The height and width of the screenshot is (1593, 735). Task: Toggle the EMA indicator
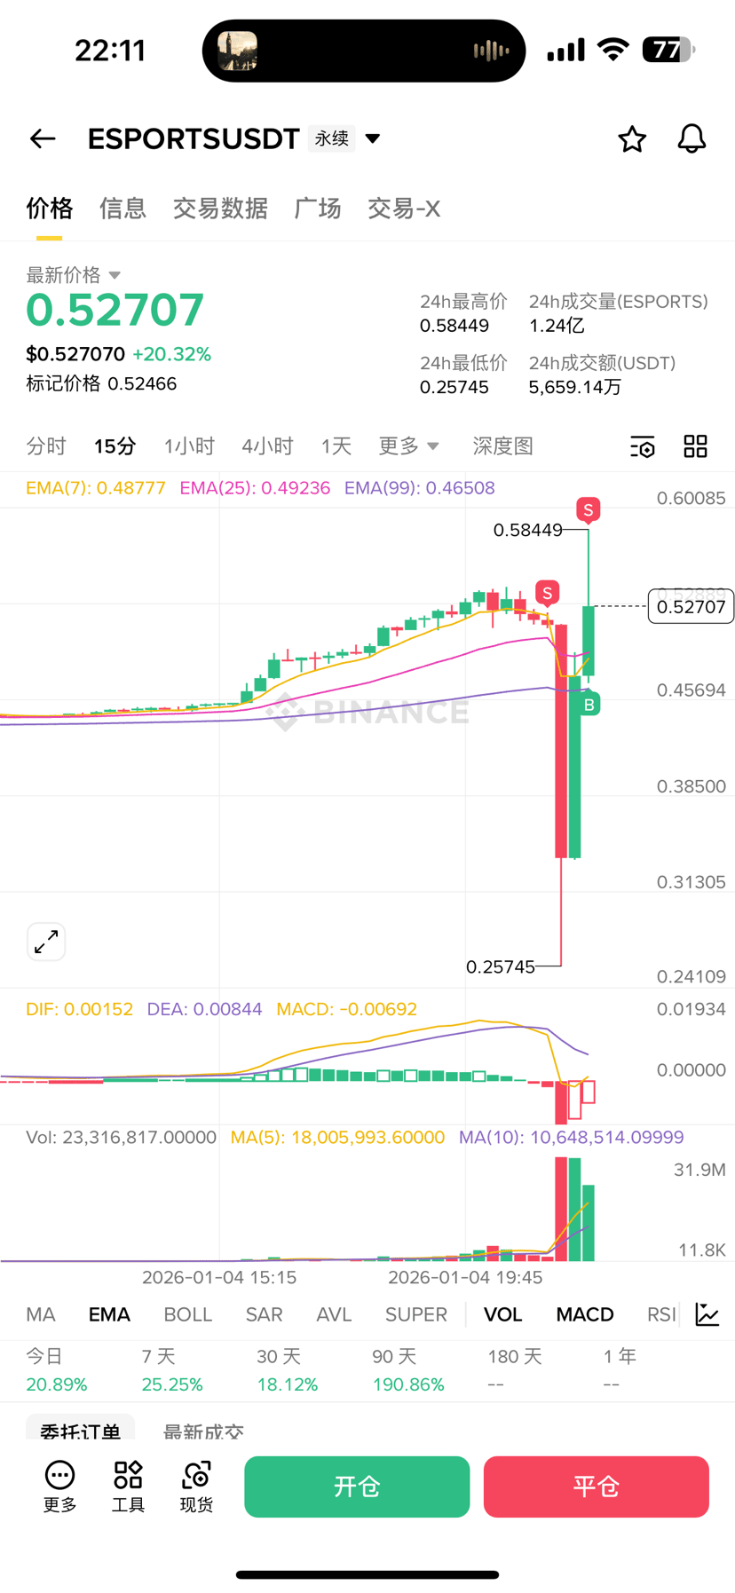click(x=109, y=1314)
